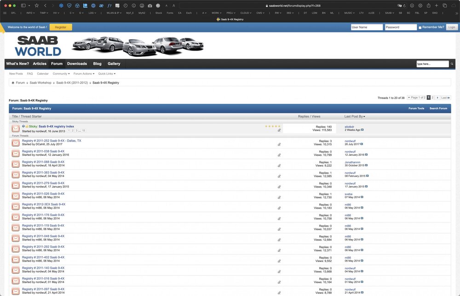Click 'Saab Workshop' in the breadcrumb

click(40, 83)
